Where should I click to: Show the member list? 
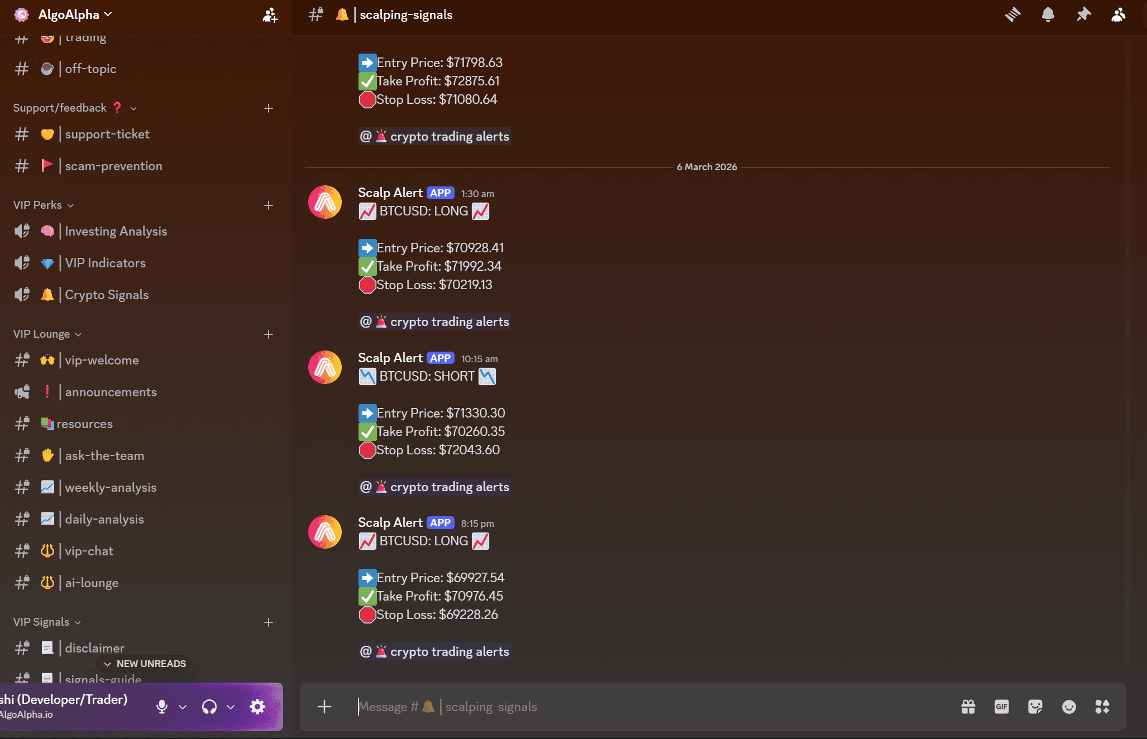1118,15
